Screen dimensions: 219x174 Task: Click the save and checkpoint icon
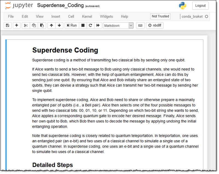7,25
